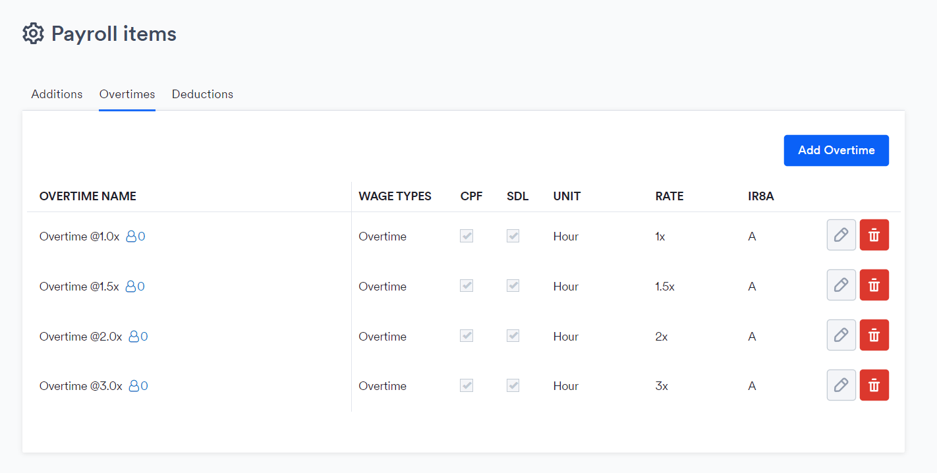The height and width of the screenshot is (473, 937).
Task: Edit the Overtime @2.0x item
Action: pyautogui.click(x=841, y=335)
